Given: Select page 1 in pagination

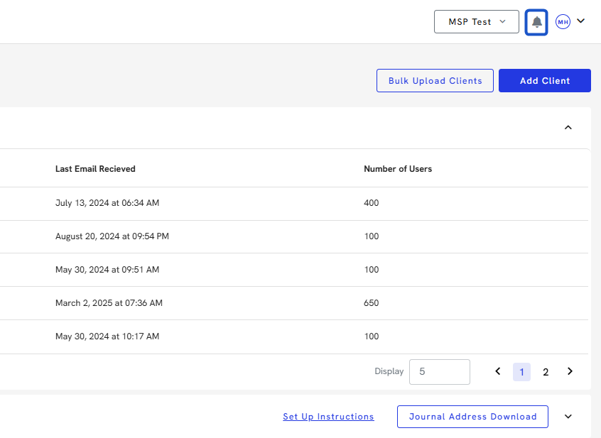Looking at the screenshot, I should coord(521,372).
